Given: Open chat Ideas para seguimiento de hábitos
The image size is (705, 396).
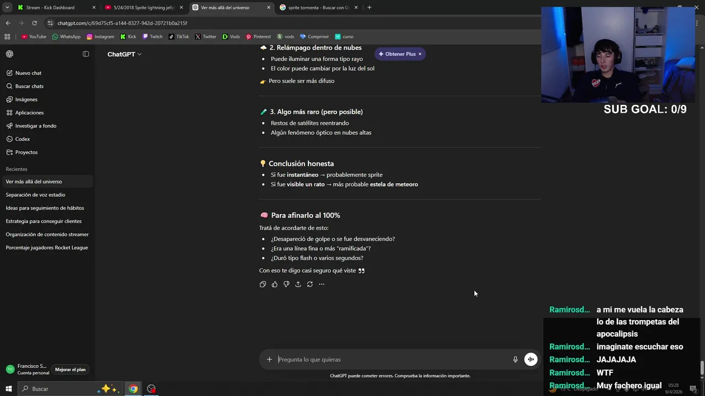Looking at the screenshot, I should click(47, 208).
